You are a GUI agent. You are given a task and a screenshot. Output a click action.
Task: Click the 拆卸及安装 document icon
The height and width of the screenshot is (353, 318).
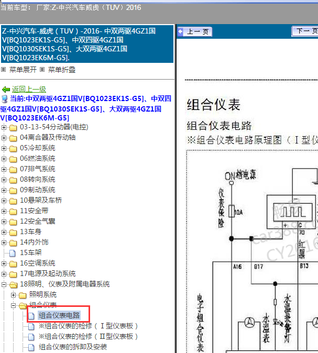31,347
